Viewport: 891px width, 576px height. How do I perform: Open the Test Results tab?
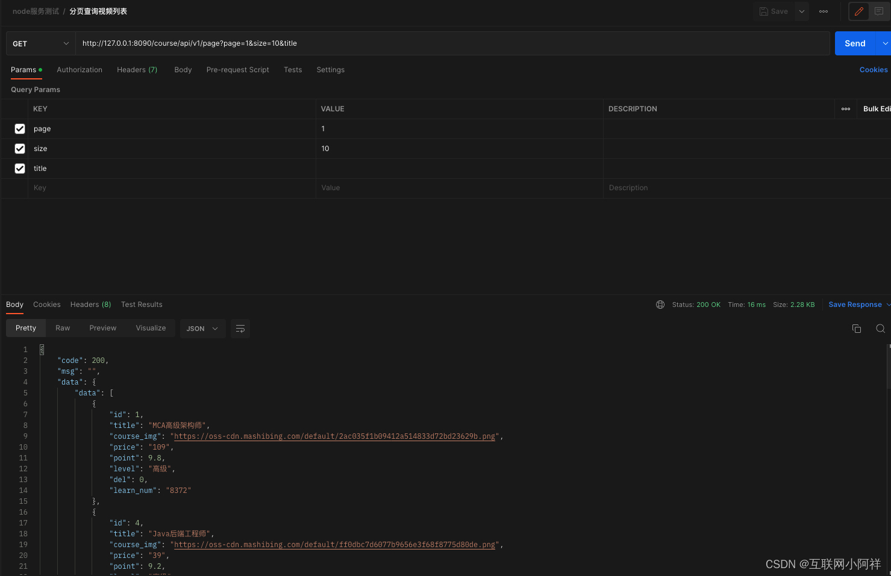point(142,305)
